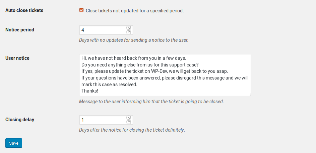The width and height of the screenshot is (316, 153).
Task: Decrease Closing delay with the down arrow
Action: (129, 122)
